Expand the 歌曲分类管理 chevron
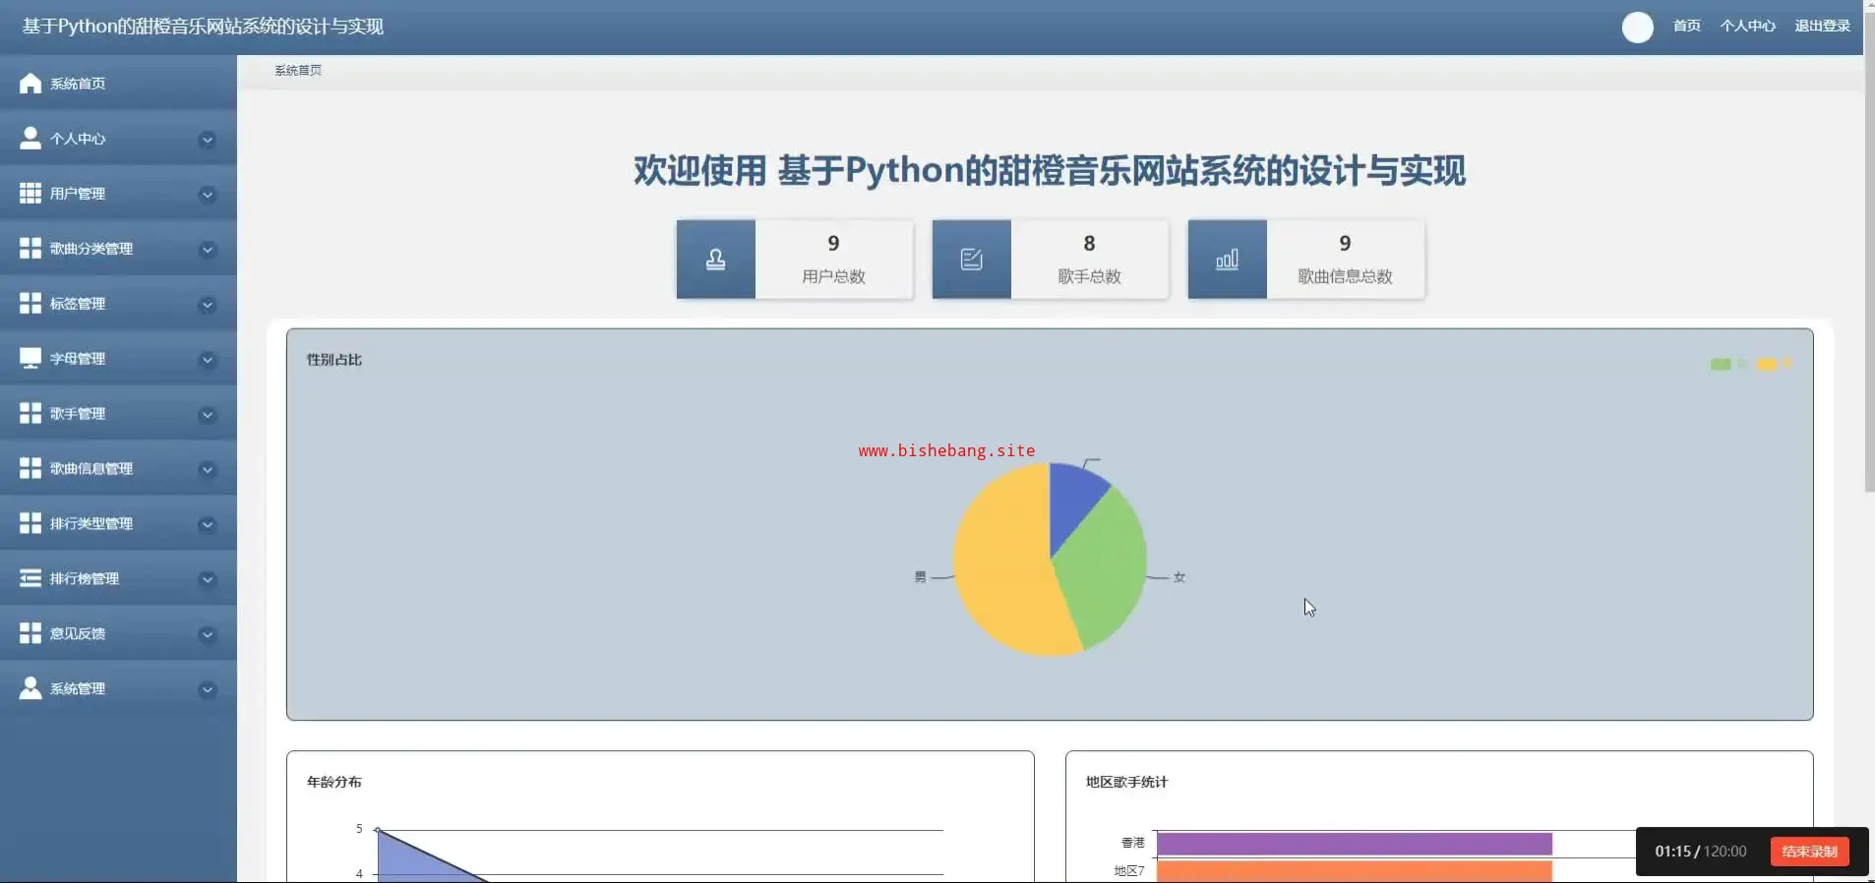 coord(208,250)
